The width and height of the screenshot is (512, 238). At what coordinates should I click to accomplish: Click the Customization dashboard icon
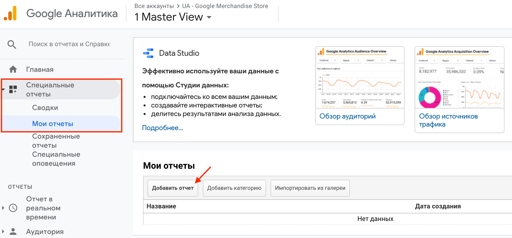(13, 89)
